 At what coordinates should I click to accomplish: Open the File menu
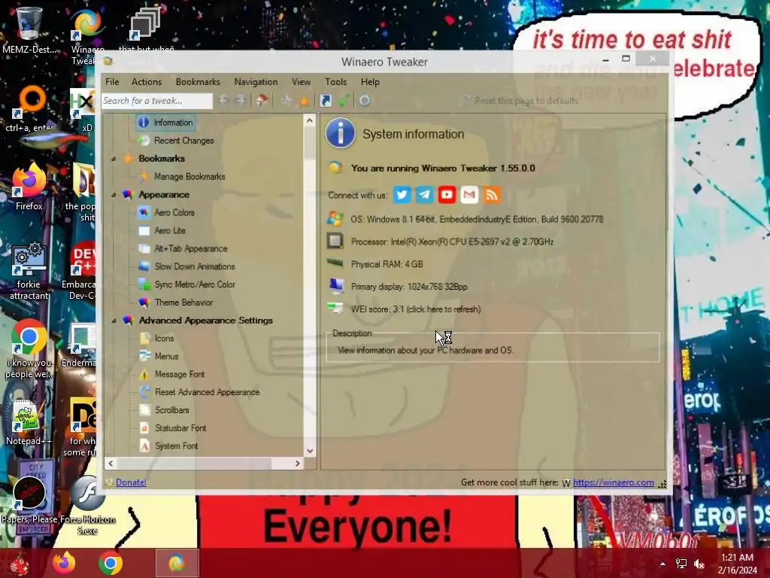pyautogui.click(x=112, y=82)
